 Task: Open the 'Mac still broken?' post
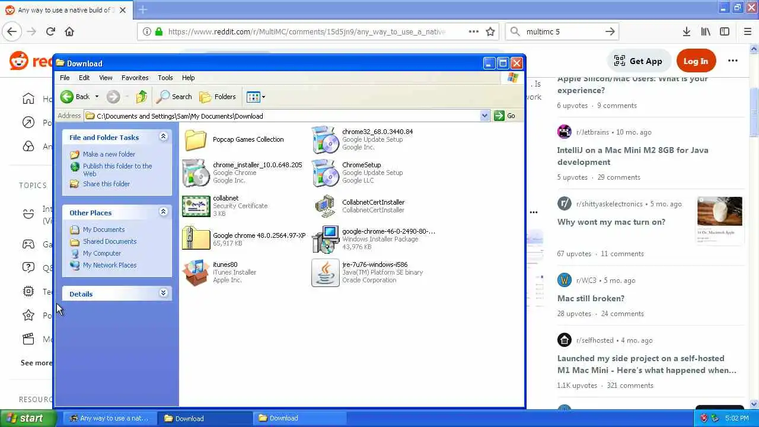pyautogui.click(x=591, y=298)
